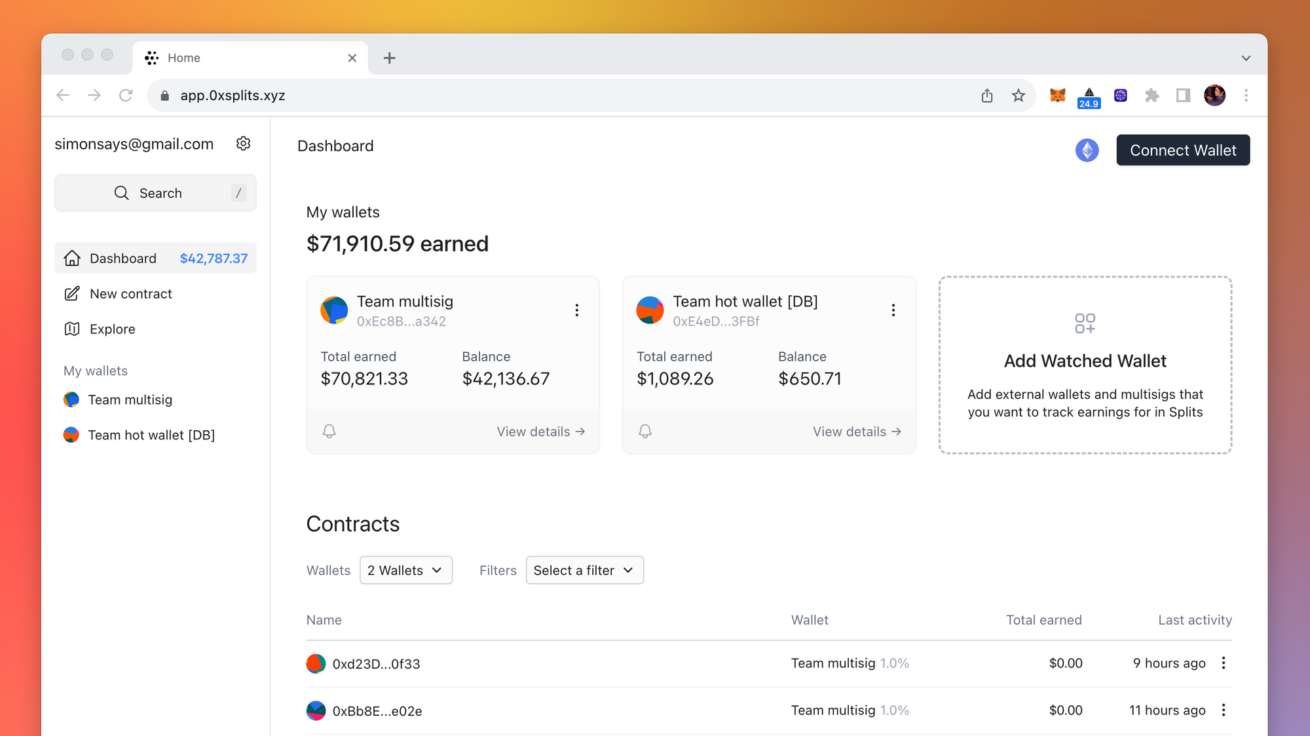This screenshot has width=1310, height=736.
Task: Open three-dot menu on Team hot wallet card
Action: (893, 310)
